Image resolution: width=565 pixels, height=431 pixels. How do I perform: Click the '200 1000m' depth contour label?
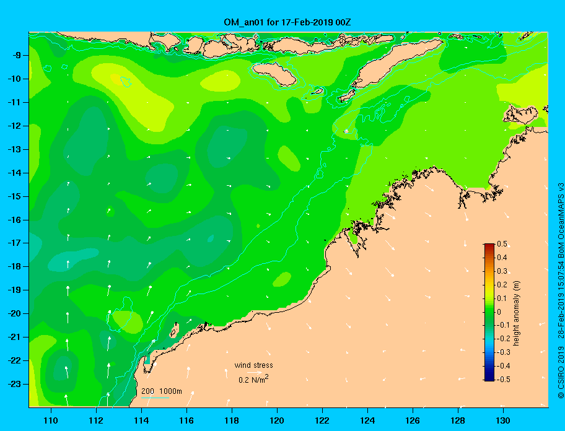162,391
